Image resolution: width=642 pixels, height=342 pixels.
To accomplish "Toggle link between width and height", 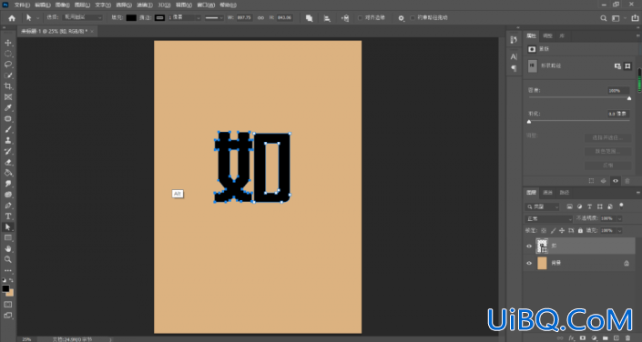I will click(260, 18).
